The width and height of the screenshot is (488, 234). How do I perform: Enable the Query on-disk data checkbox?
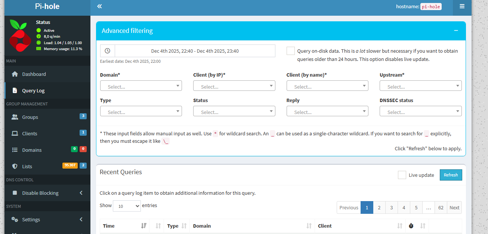(290, 51)
